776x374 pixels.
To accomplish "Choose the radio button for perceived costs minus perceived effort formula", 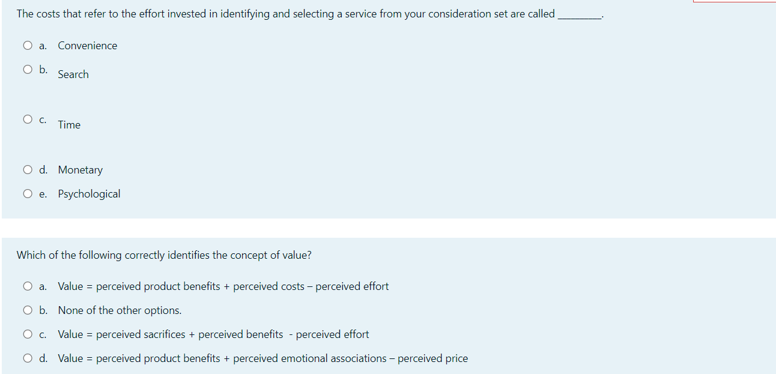I will tap(28, 286).
